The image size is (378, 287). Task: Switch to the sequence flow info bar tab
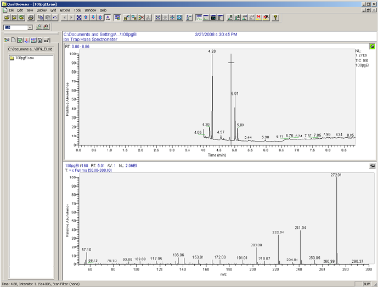tap(7, 40)
